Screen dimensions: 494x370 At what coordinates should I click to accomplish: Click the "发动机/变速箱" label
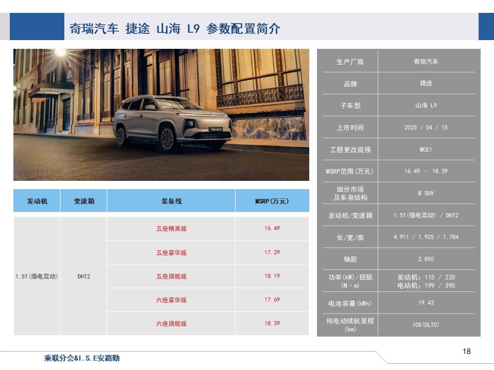(350, 215)
